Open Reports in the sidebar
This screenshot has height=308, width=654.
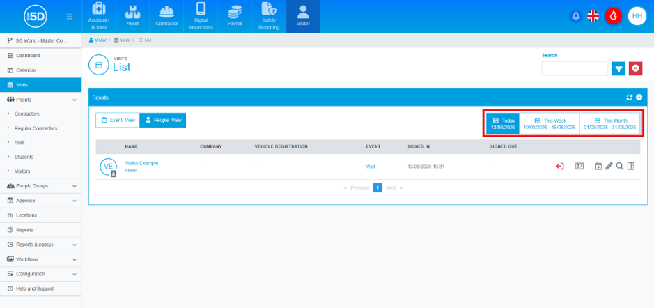pyautogui.click(x=40, y=230)
